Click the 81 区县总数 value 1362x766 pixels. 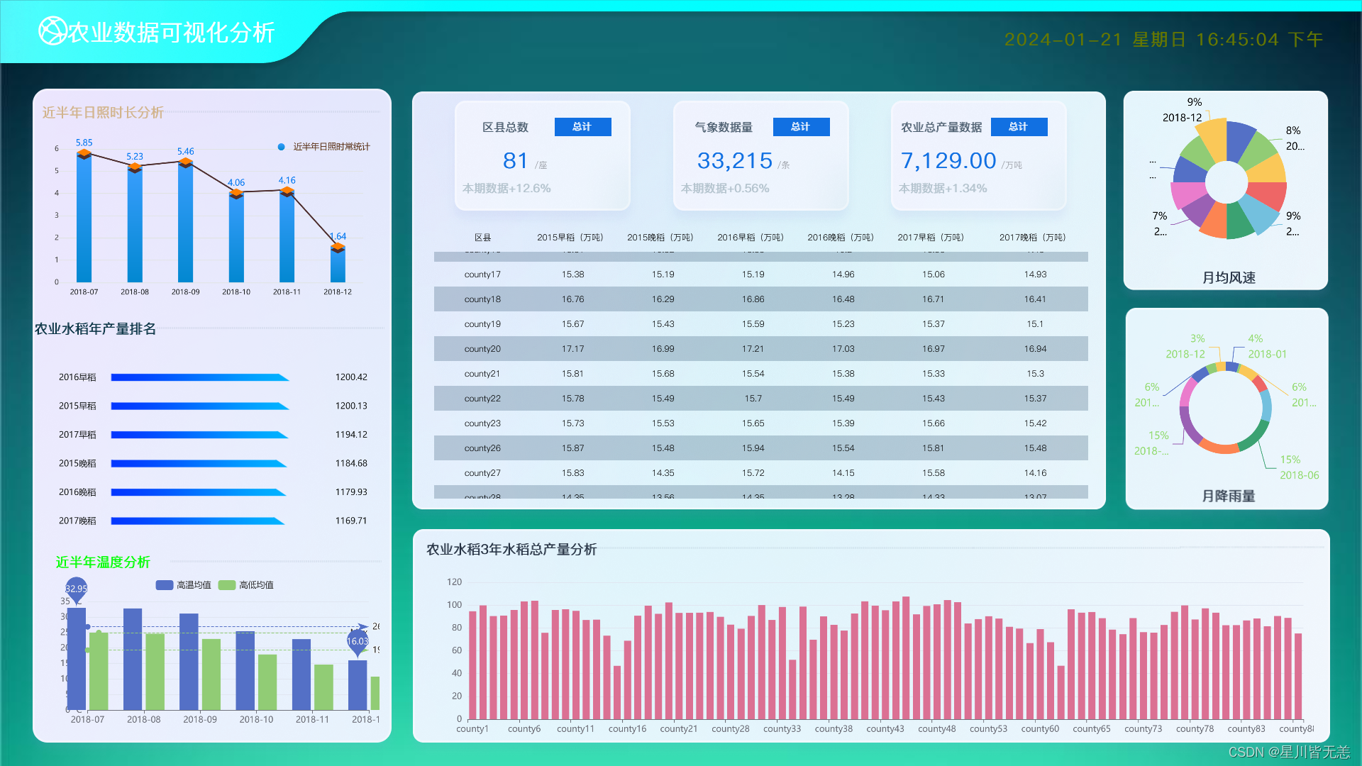(x=515, y=161)
